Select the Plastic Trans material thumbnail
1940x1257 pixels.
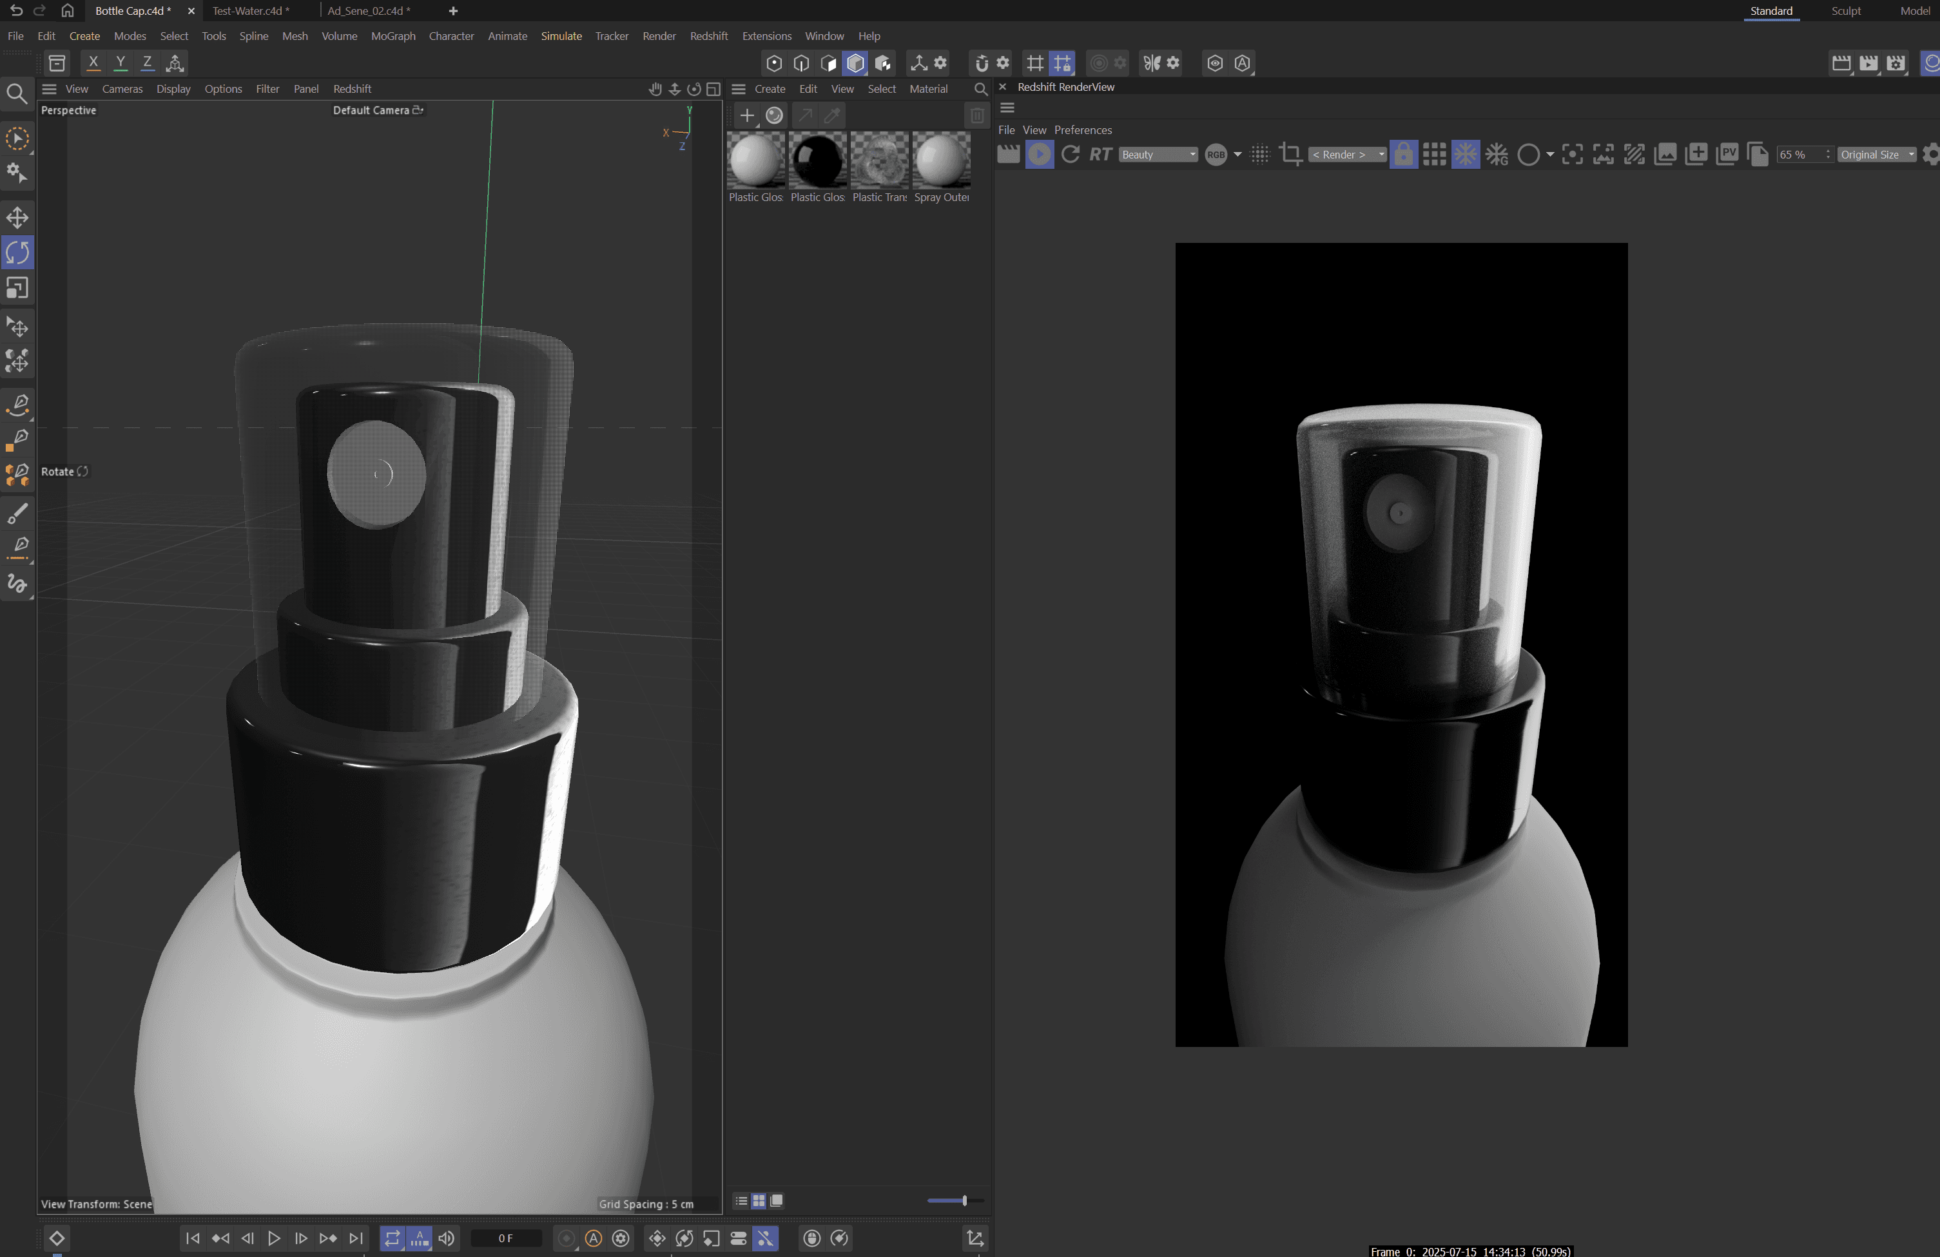click(878, 160)
